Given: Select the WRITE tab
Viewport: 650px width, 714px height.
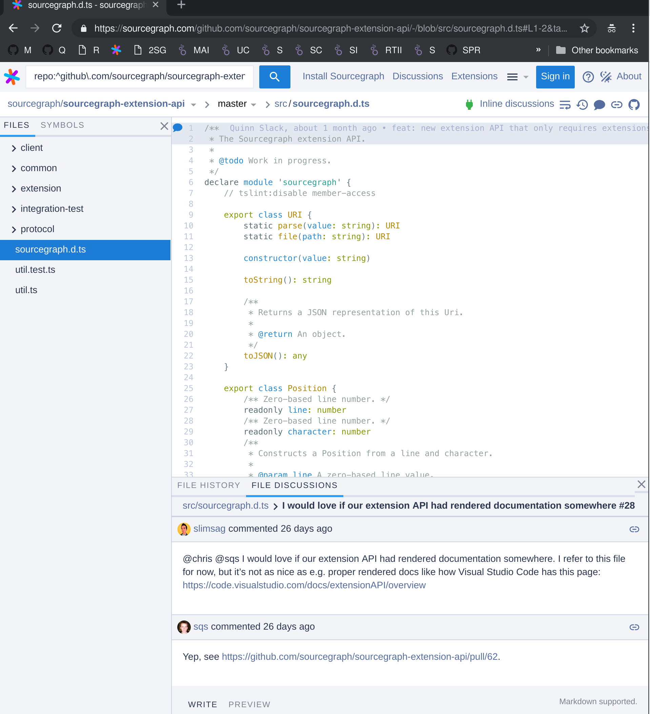Looking at the screenshot, I should point(203,704).
